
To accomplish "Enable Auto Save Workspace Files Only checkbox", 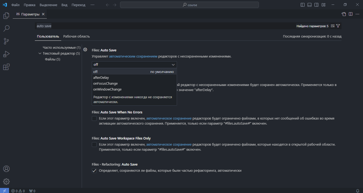I will pyautogui.click(x=94, y=145).
